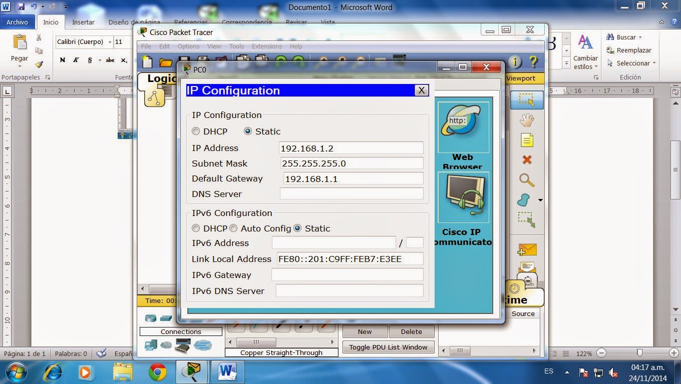
Task: Open the Draw Shape tool dropdown arrow
Action: point(540,200)
